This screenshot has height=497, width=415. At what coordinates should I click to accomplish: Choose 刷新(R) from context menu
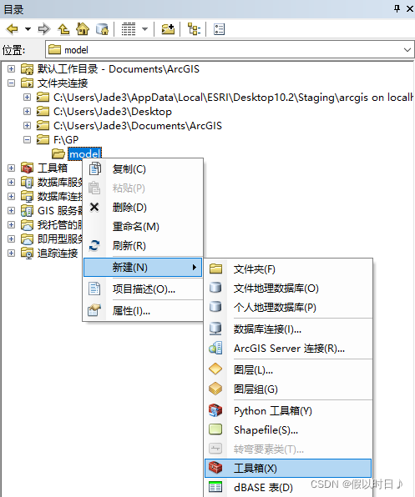coord(143,246)
